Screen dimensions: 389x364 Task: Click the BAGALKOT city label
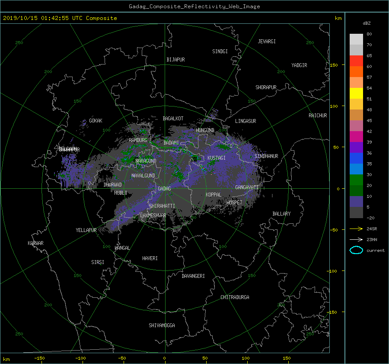173,119
